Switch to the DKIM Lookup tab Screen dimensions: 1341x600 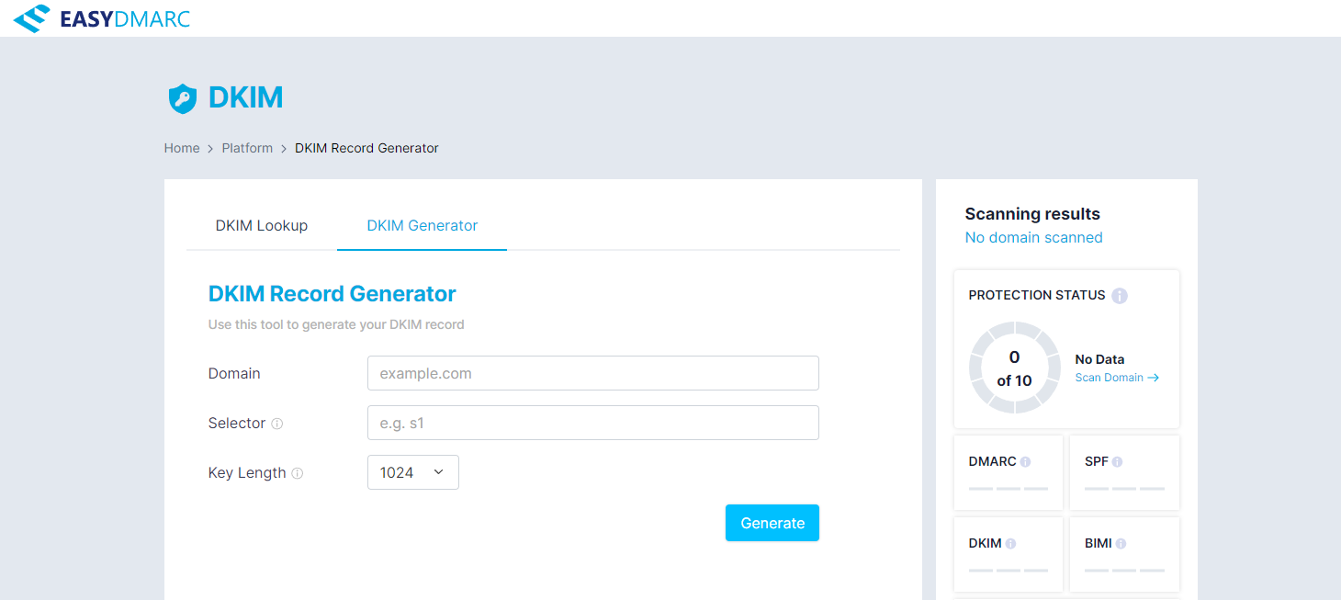coord(262,225)
